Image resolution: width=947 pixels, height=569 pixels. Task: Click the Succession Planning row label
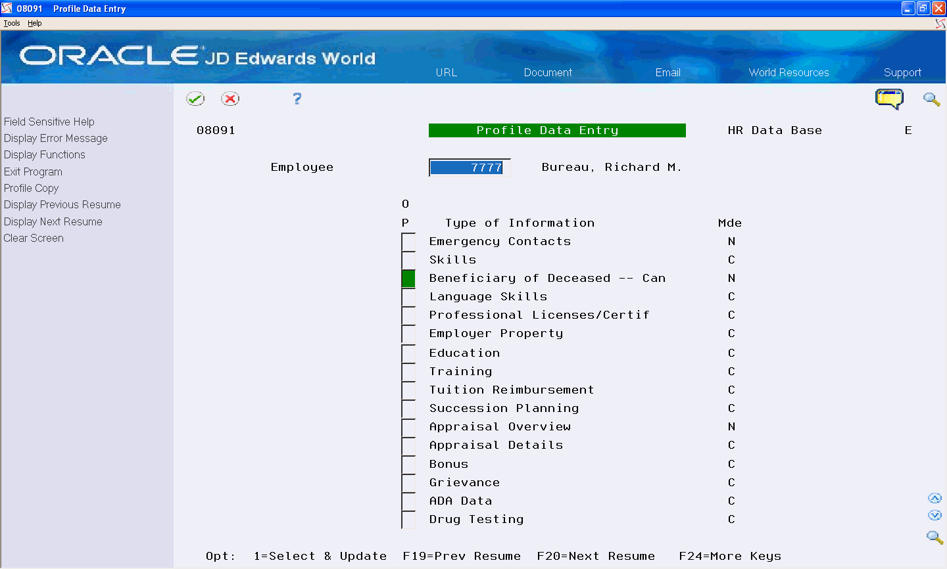[x=504, y=409]
